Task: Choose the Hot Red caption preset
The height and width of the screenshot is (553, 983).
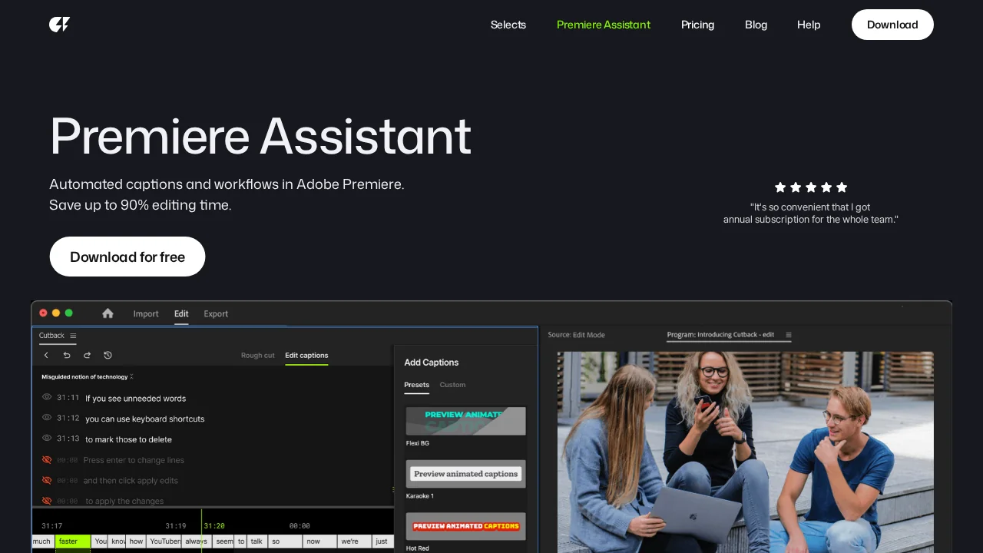Action: pyautogui.click(x=465, y=526)
